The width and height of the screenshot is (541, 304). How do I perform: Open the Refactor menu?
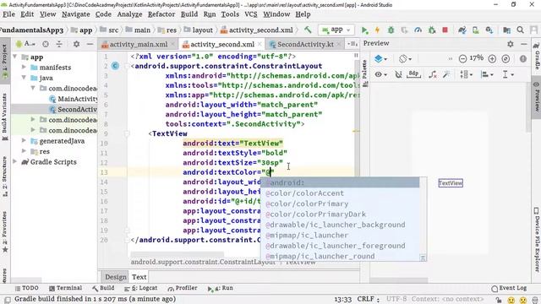coord(161,14)
